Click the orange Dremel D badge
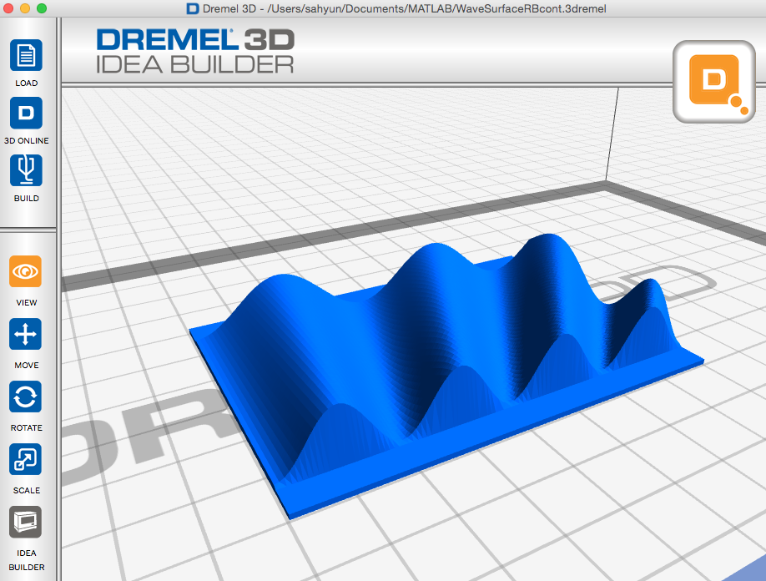Screen dimensions: 766x581 pos(714,82)
